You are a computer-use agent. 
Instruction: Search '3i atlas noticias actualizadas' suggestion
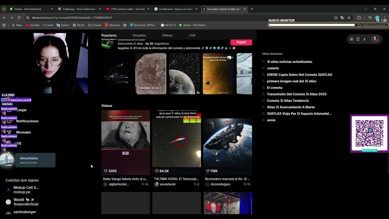pos(289,62)
